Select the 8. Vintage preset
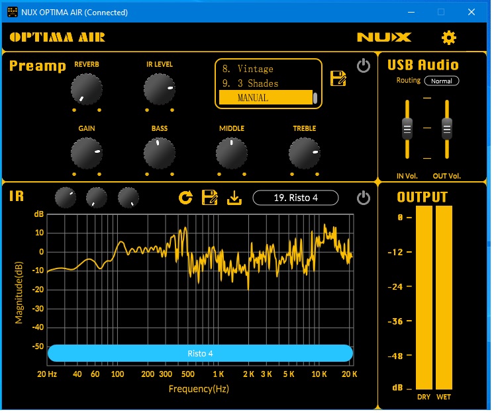This screenshot has width=498, height=414. (x=265, y=69)
